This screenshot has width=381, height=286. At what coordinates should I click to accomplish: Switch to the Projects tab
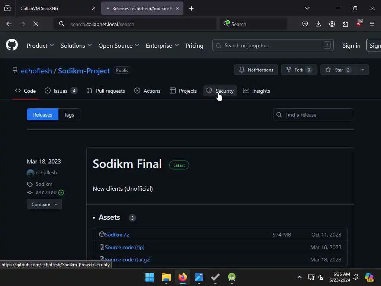pos(183,91)
